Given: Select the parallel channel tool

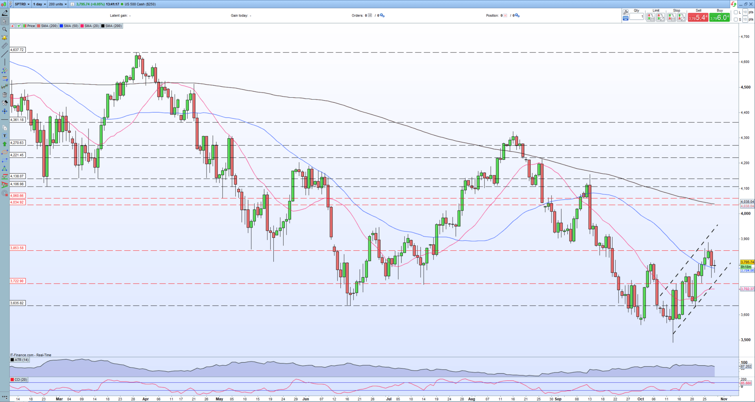Looking at the screenshot, I should point(5,70).
